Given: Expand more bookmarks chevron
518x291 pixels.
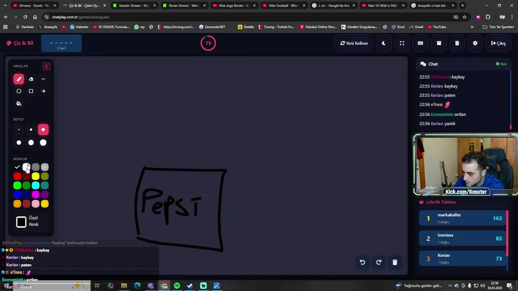Looking at the screenshot, I should tap(472, 27).
